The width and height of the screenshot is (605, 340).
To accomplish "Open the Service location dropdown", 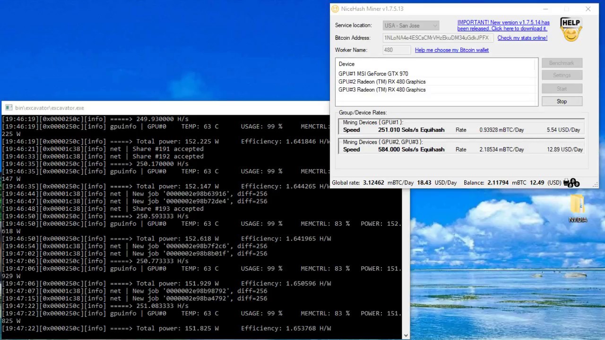I will click(411, 25).
